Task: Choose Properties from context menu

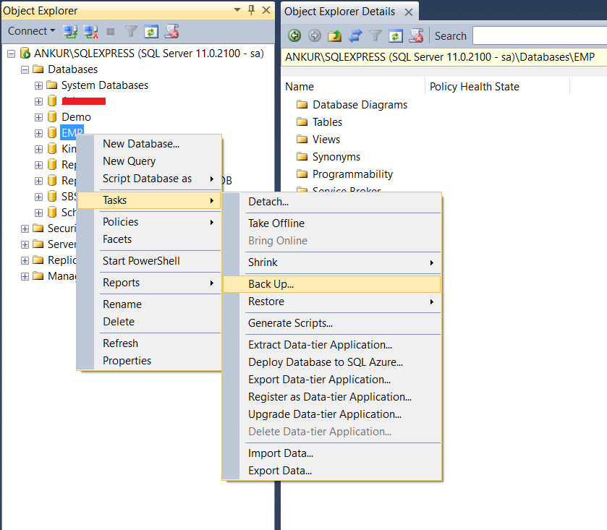Action: pos(149,361)
